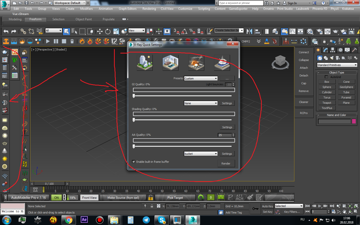Choose the Select and Rotate tool

tap(108, 31)
